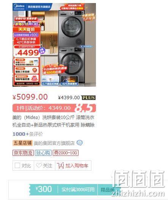Image resolution: width=168 pixels, height=200 pixels.
Task: Click 实付满3000可用 coupon condition text
Action: click(78, 190)
